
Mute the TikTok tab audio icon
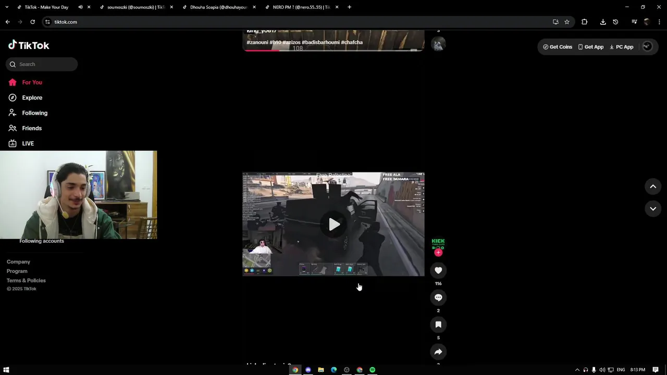click(80, 7)
